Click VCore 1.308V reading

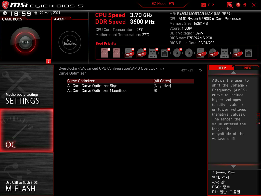pyautogui.click(x=181, y=28)
